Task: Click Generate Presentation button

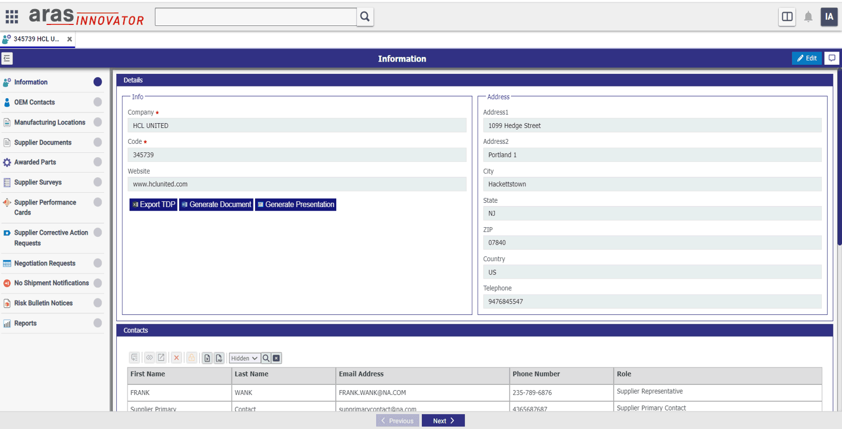Action: coord(296,204)
